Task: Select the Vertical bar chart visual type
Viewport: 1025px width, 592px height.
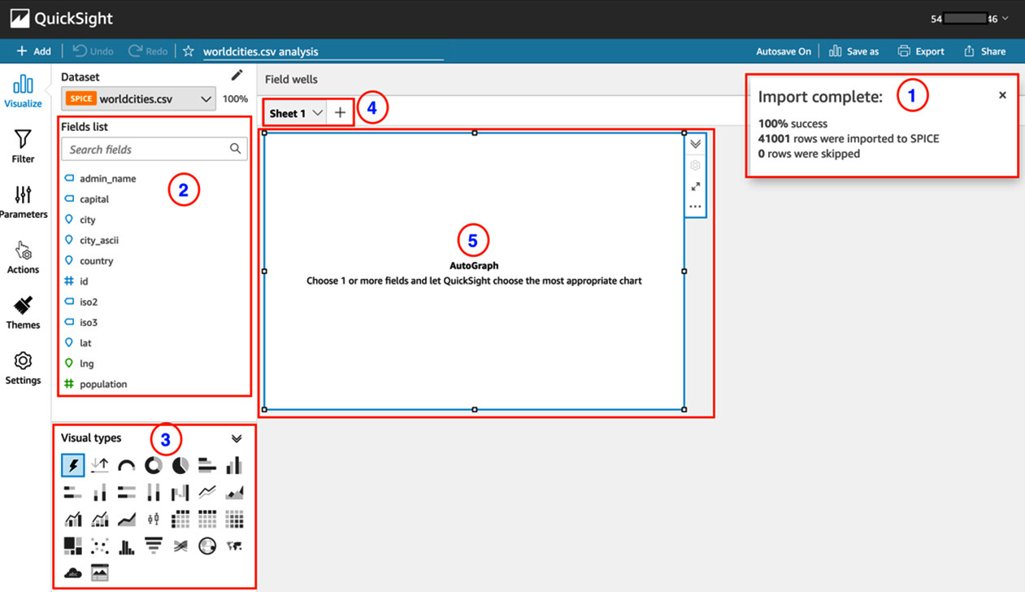Action: (234, 465)
